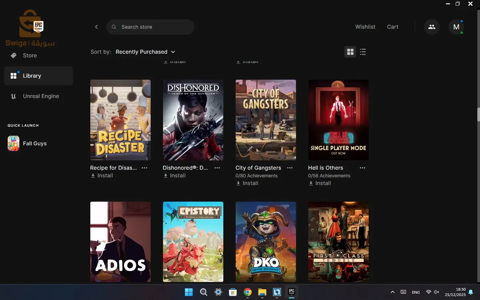Install Hell is Others
This screenshot has height=300, width=480.
pos(320,183)
